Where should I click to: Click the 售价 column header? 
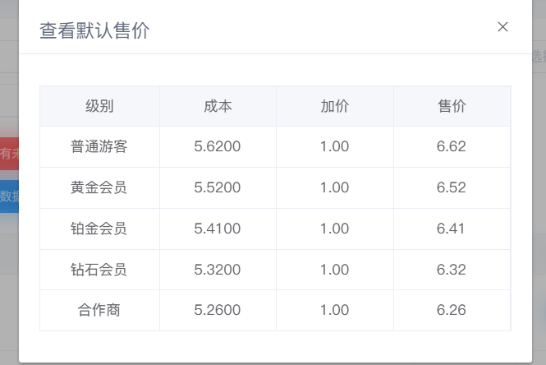tap(452, 106)
